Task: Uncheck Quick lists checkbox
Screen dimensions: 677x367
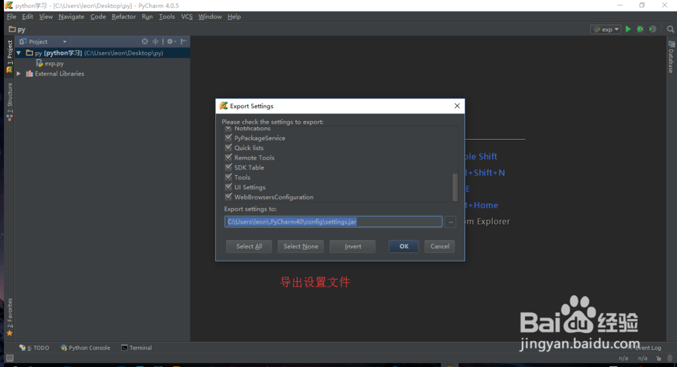Action: tap(228, 147)
